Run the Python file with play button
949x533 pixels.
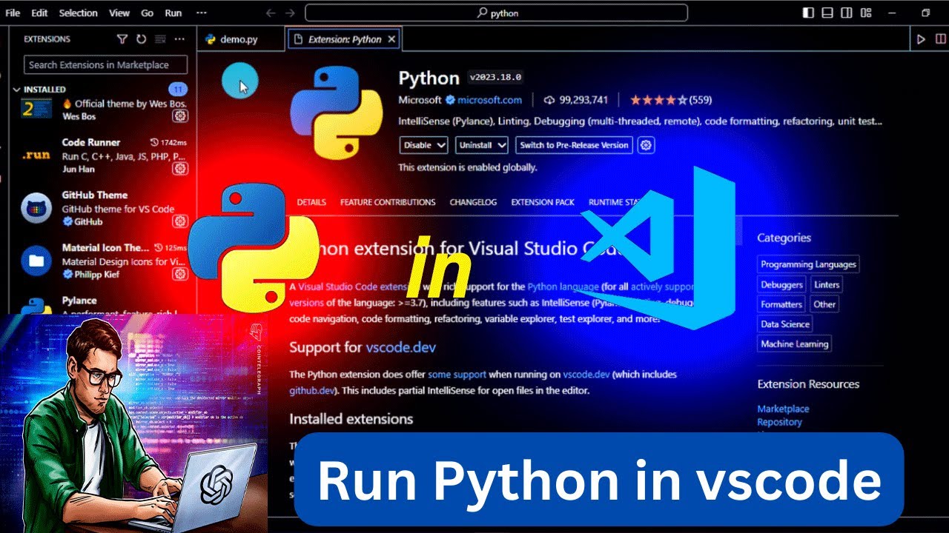[921, 39]
